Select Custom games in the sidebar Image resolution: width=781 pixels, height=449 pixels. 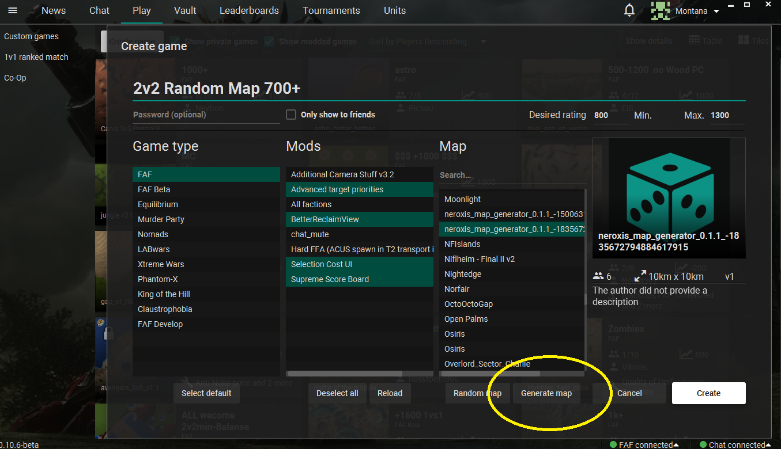click(x=31, y=36)
